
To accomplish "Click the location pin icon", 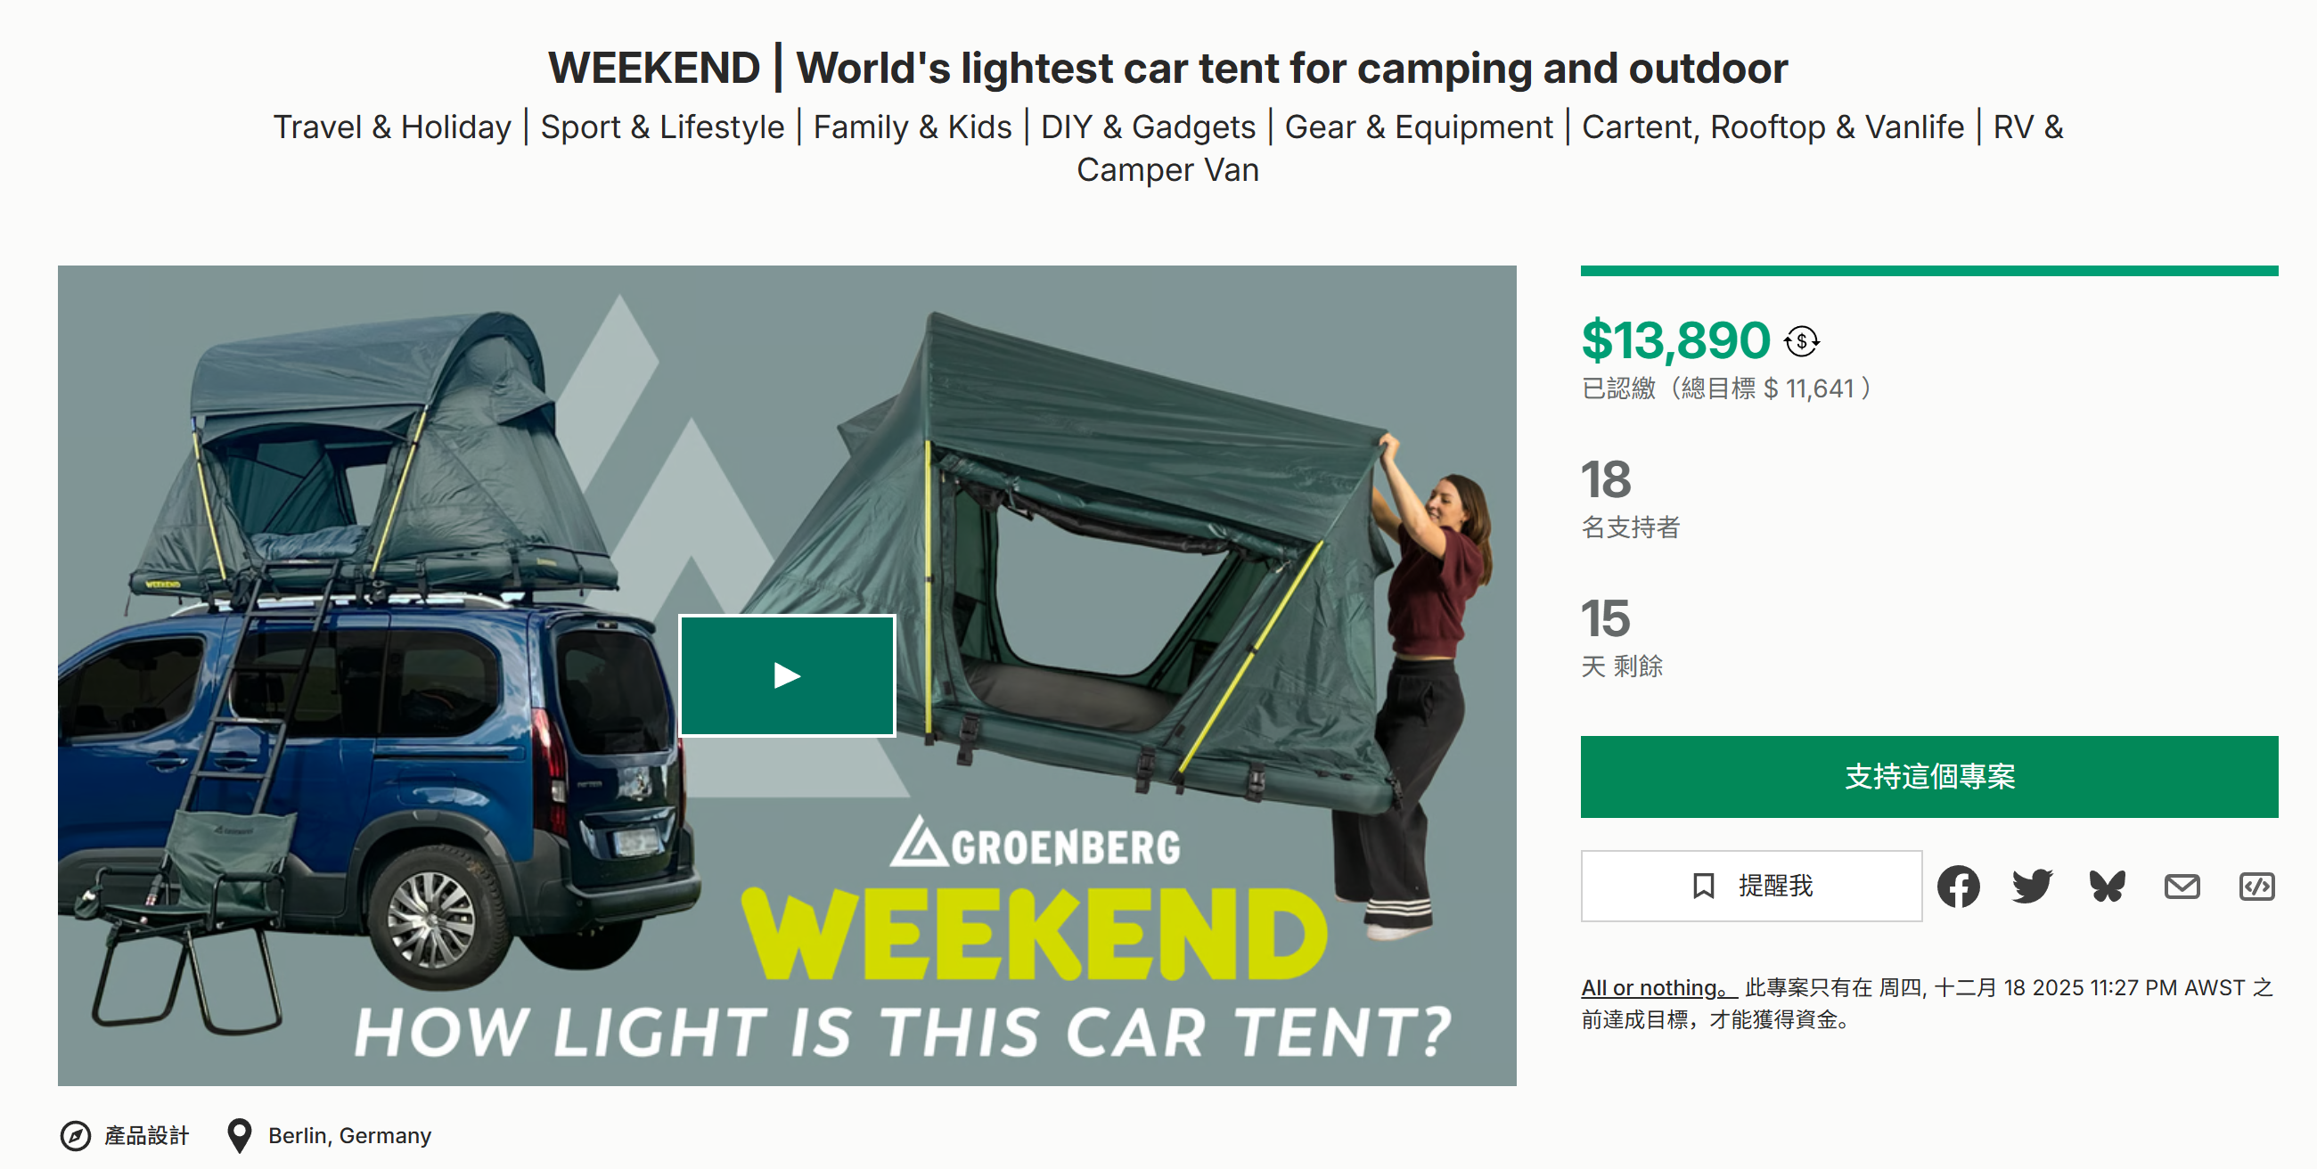I will pyautogui.click(x=238, y=1136).
